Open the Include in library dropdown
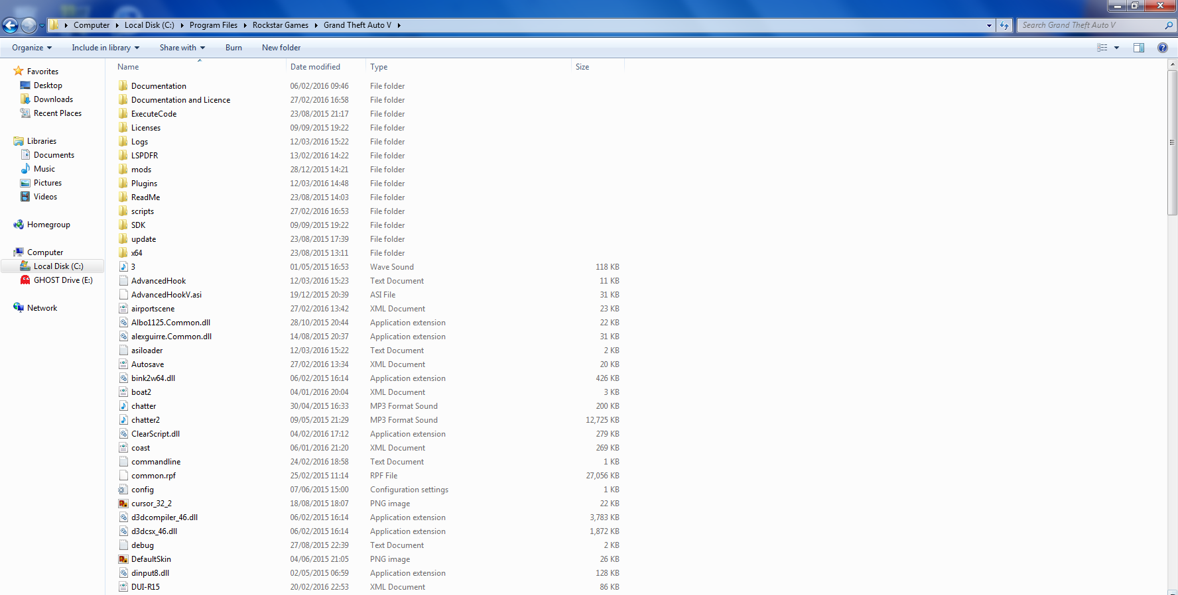 (x=105, y=48)
